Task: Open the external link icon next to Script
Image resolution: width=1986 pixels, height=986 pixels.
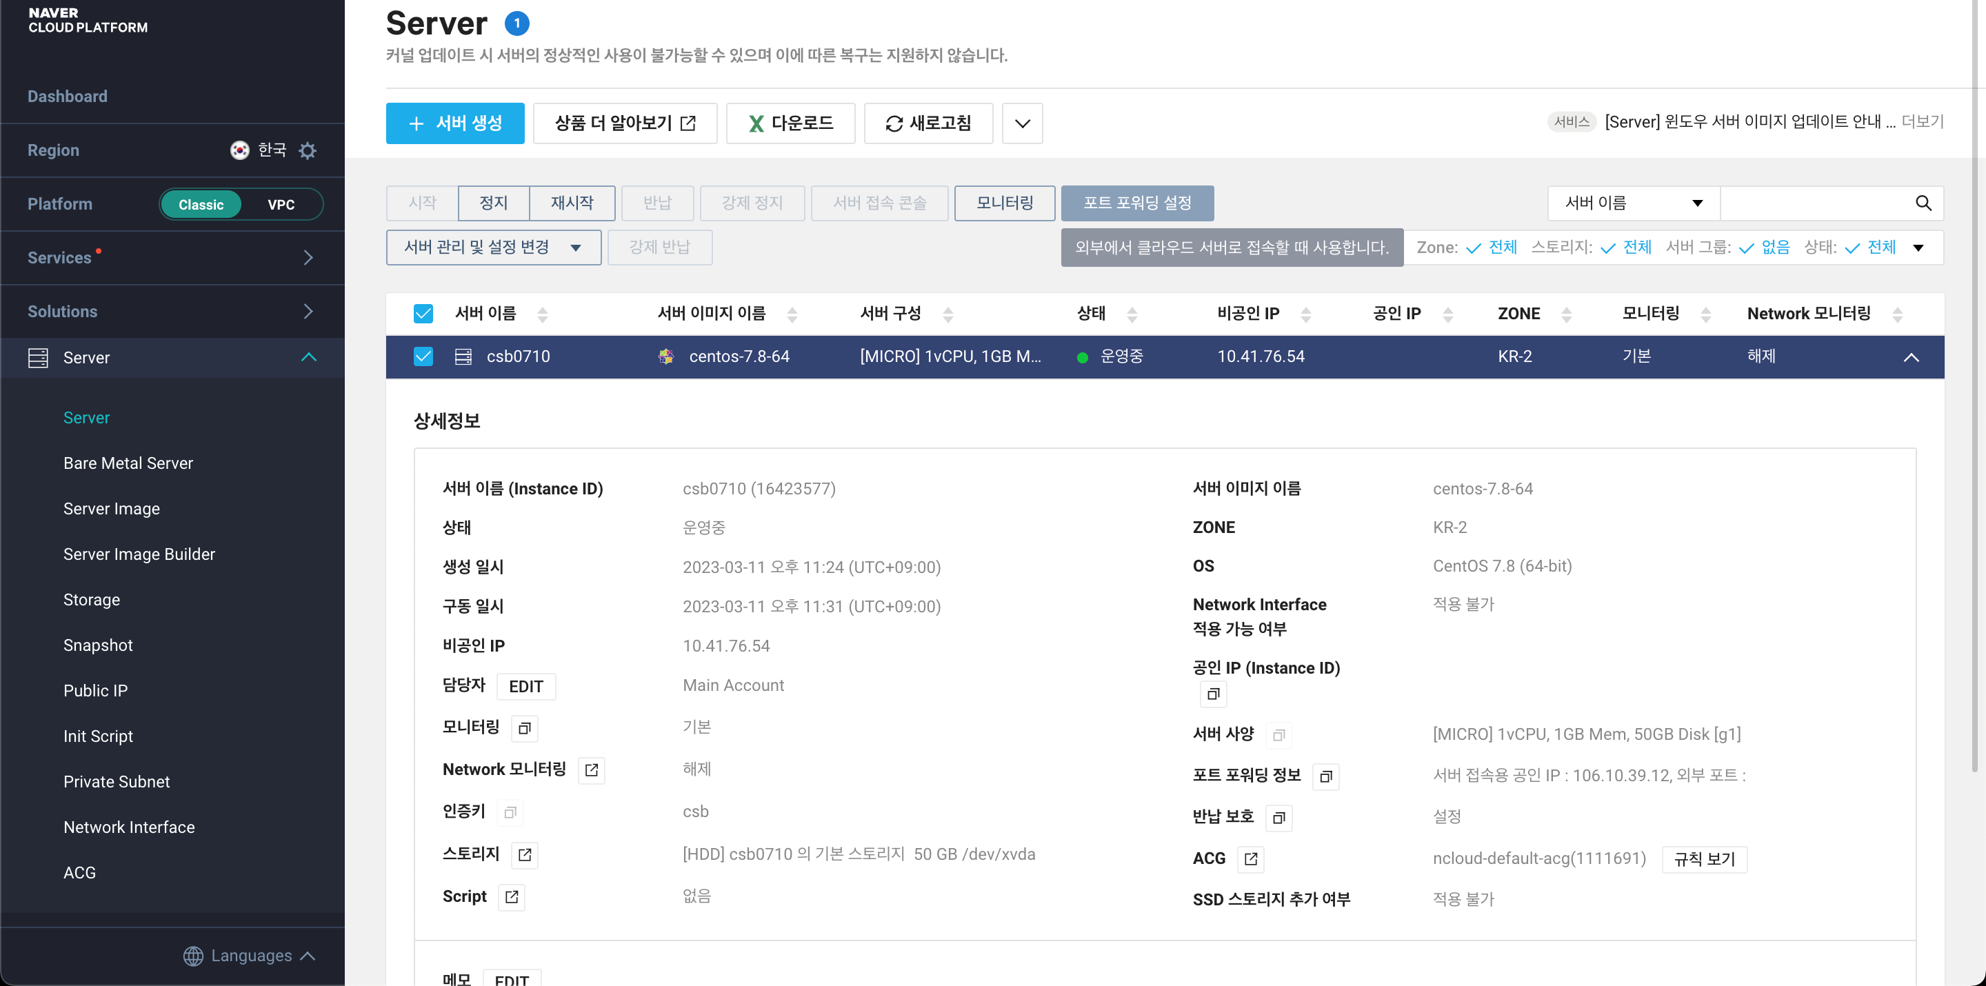Action: [x=511, y=896]
